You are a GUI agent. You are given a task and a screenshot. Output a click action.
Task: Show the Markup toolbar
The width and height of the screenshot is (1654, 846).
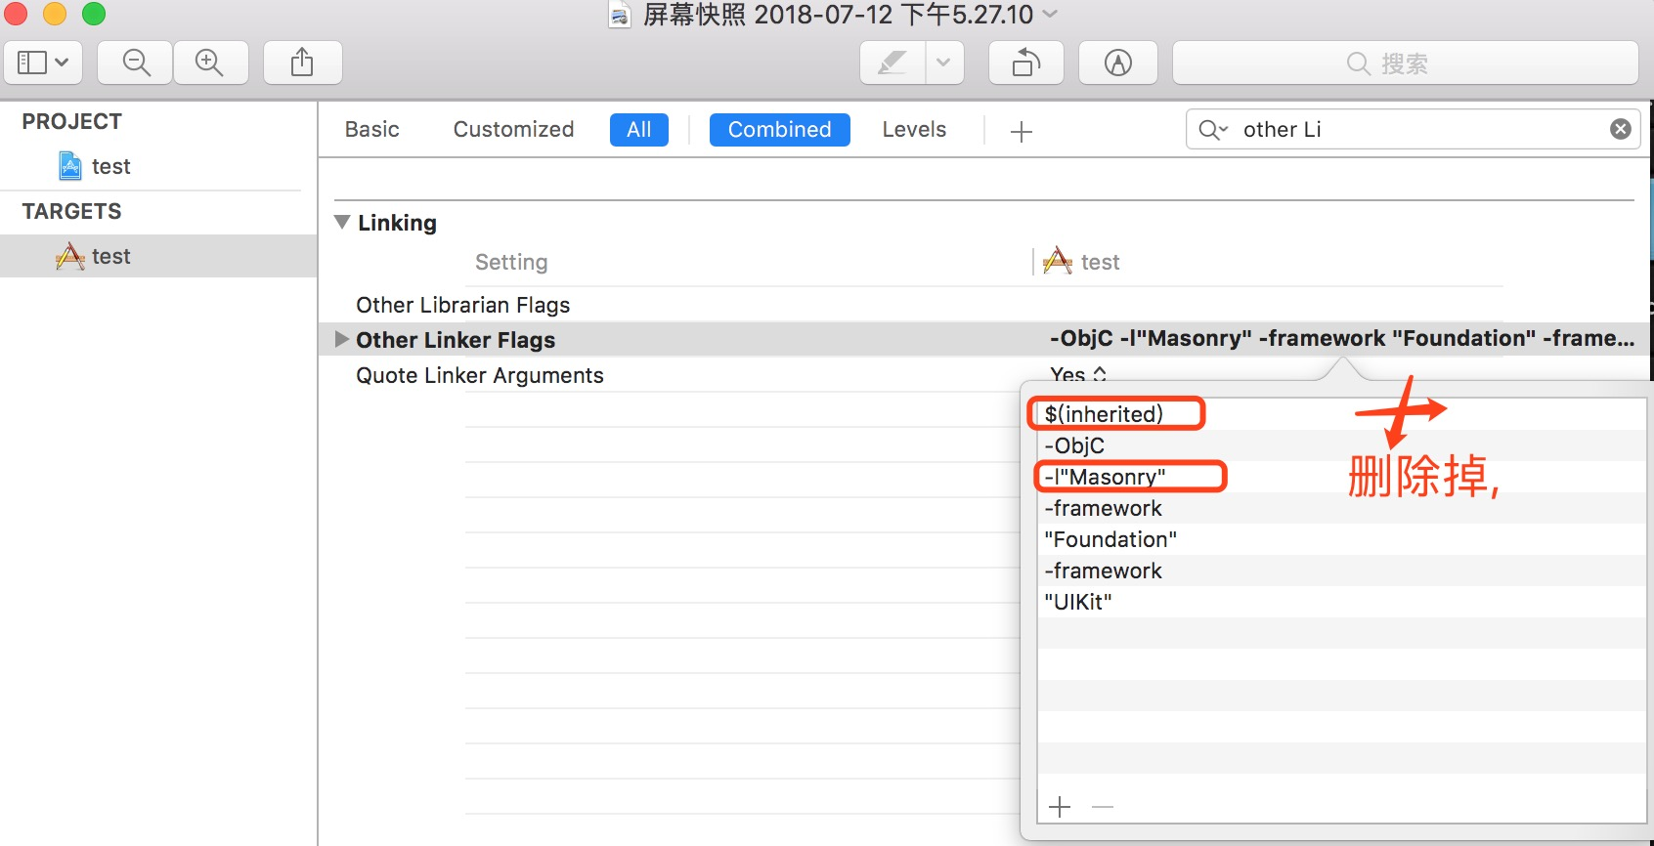1117,63
